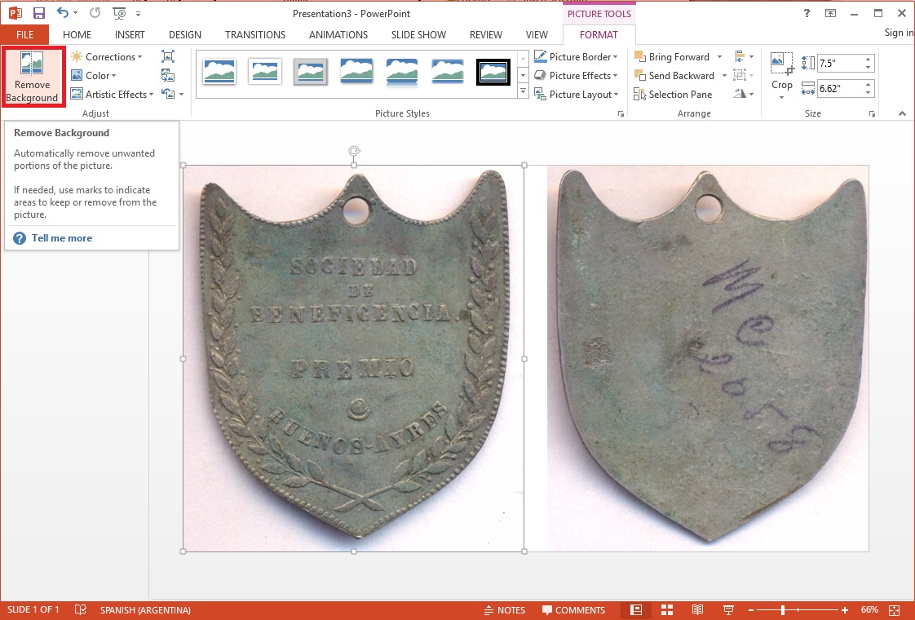Click the zoom slider handle

[782, 610]
